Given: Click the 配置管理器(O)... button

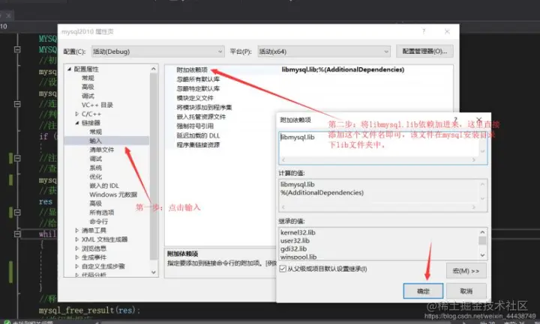Looking at the screenshot, I should coord(424,51).
